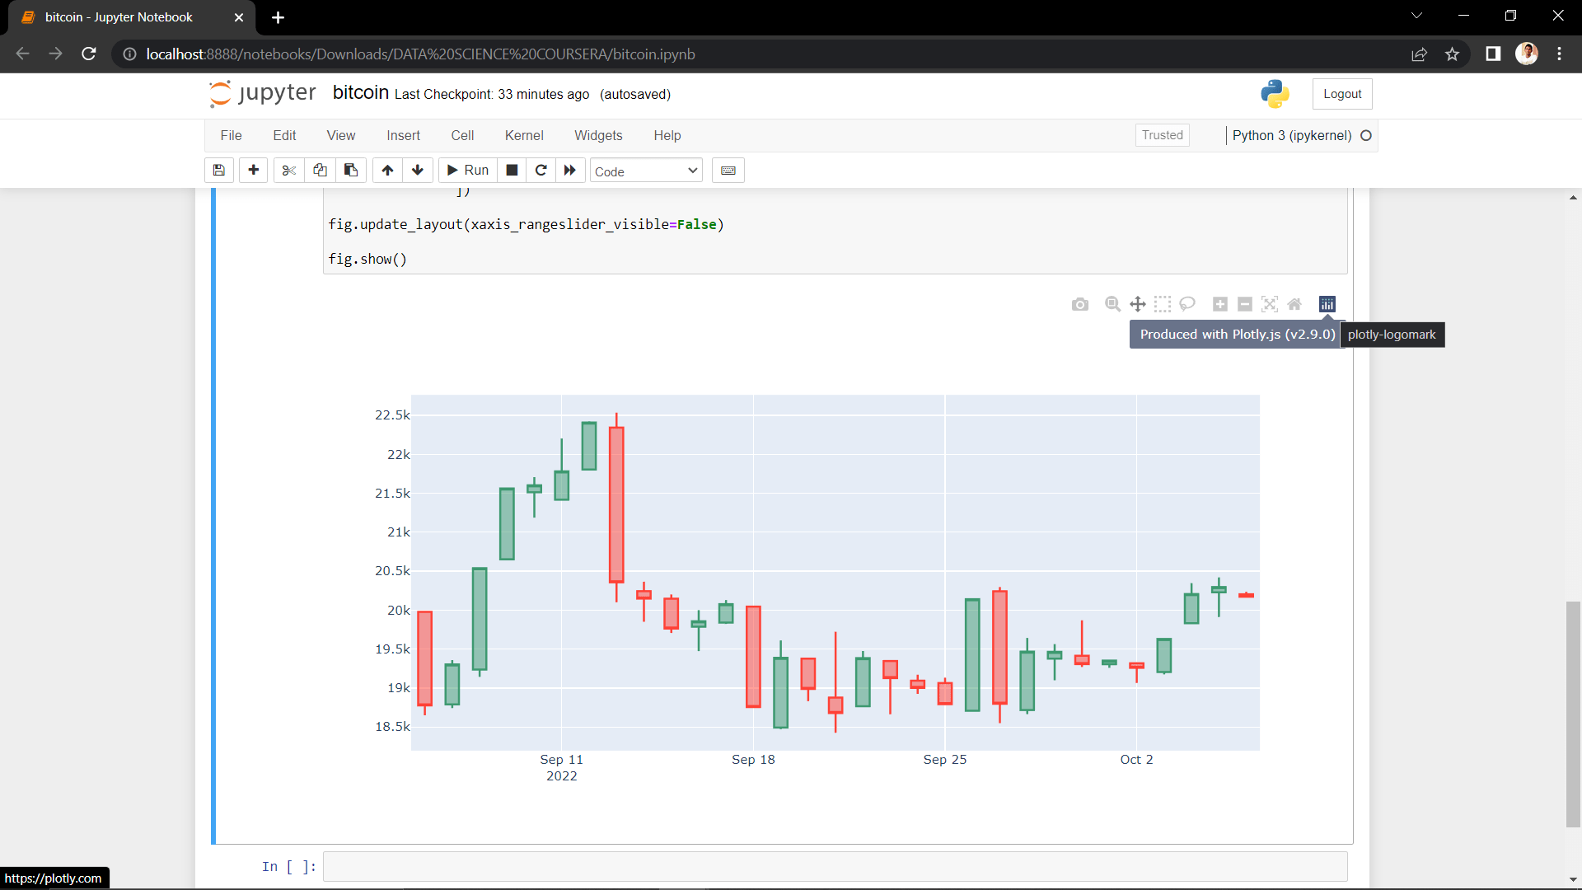Save the notebook checkpoint
The image size is (1582, 890).
(218, 171)
